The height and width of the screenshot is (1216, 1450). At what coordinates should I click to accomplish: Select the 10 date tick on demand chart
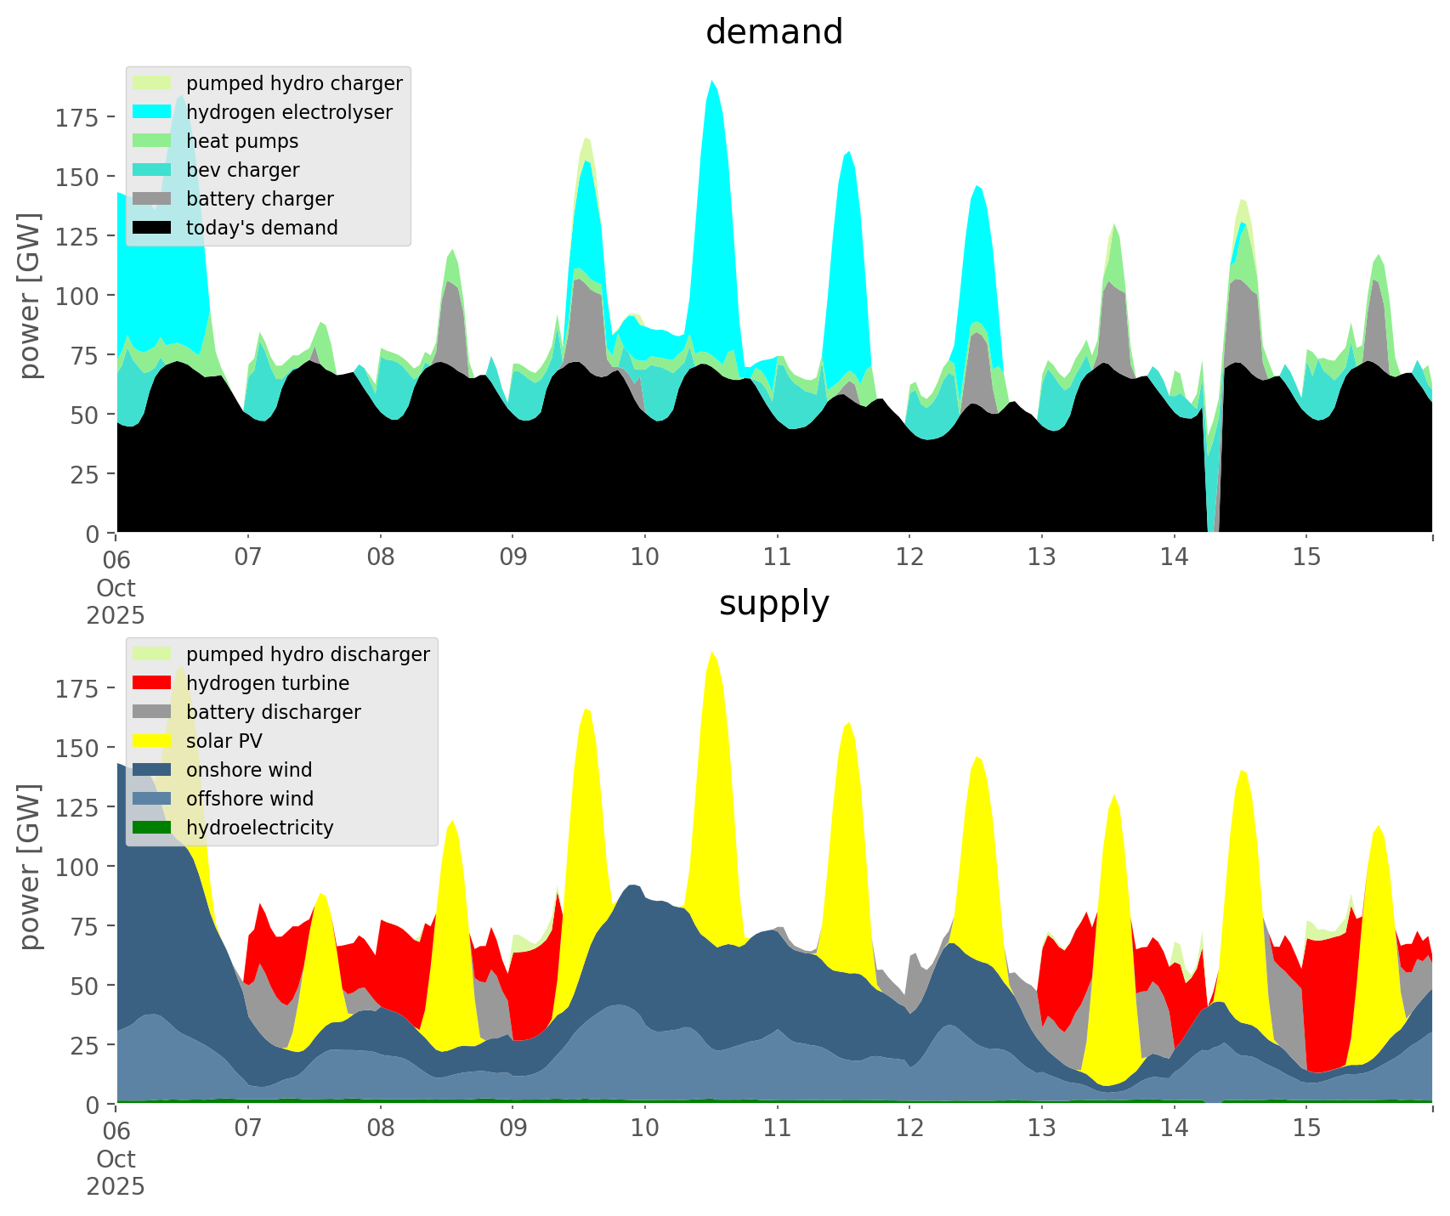pyautogui.click(x=645, y=558)
